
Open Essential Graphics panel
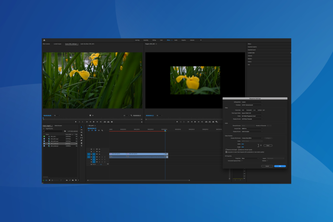coord(252,47)
